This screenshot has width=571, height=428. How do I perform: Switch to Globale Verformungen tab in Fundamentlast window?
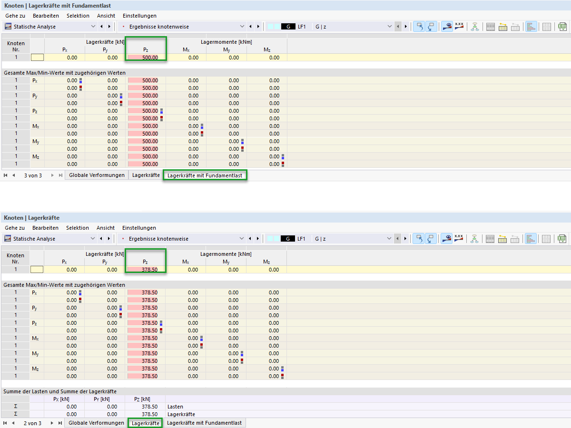tap(97, 175)
